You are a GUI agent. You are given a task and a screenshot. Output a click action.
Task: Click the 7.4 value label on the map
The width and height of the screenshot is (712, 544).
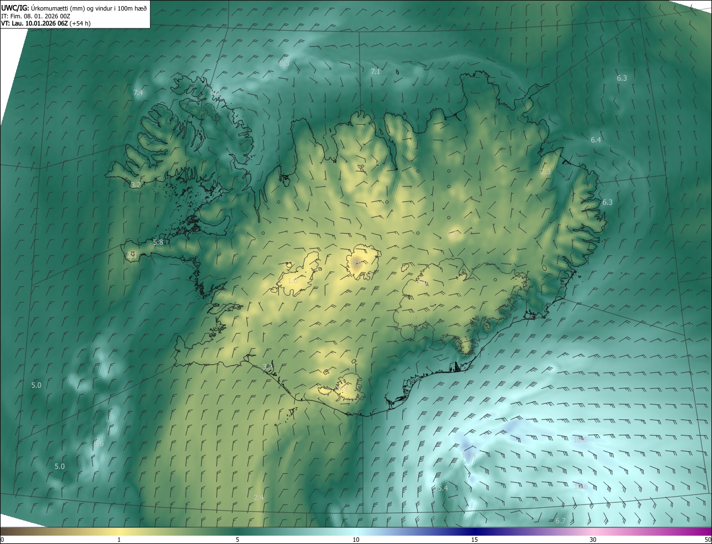pyautogui.click(x=138, y=93)
